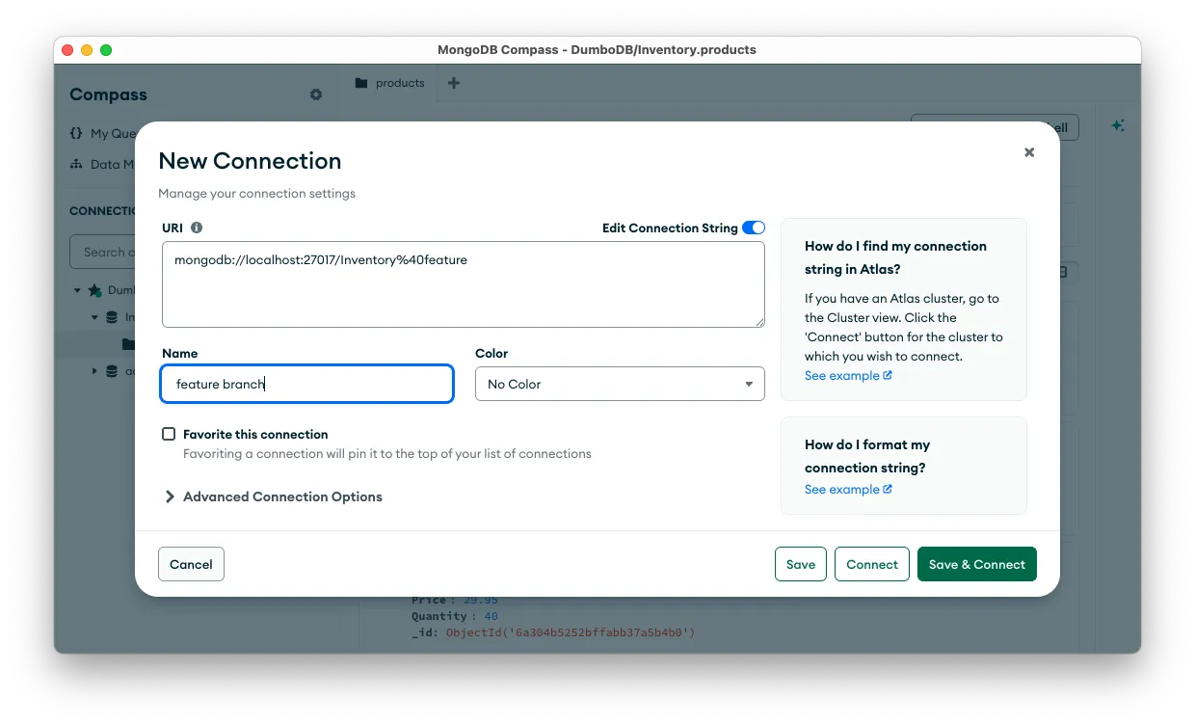Screen dimensions: 1195x725
Task: Check Favorite this connection checkbox
Action: pyautogui.click(x=169, y=434)
